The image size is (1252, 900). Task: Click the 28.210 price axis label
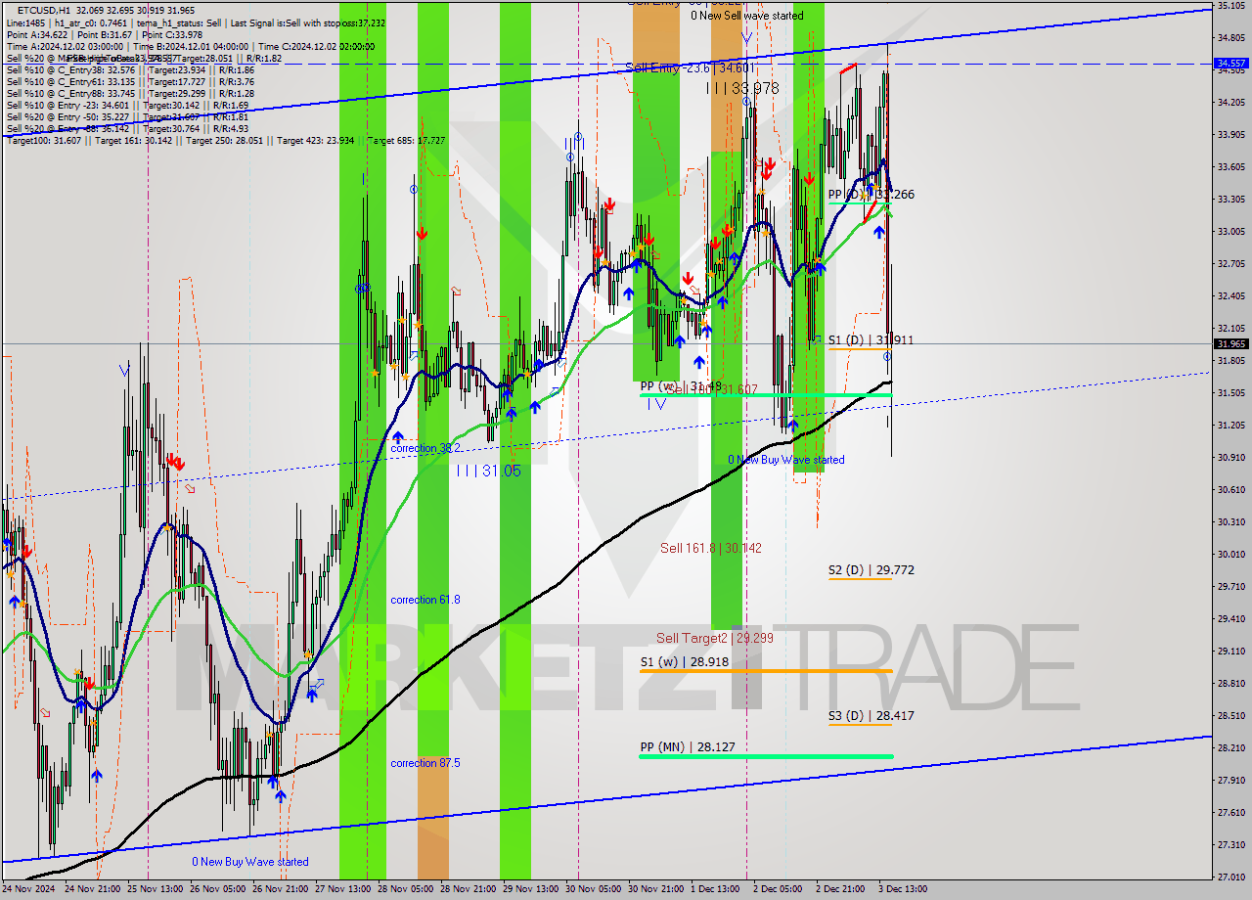1230,748
